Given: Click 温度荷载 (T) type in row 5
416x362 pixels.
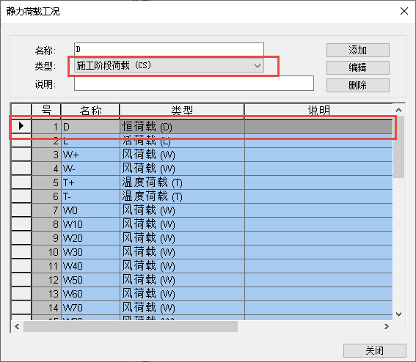Looking at the screenshot, I should coord(182,182).
